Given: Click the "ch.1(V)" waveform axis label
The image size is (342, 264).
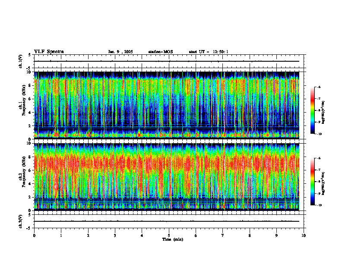Looking at the screenshot, I should click(x=20, y=61).
